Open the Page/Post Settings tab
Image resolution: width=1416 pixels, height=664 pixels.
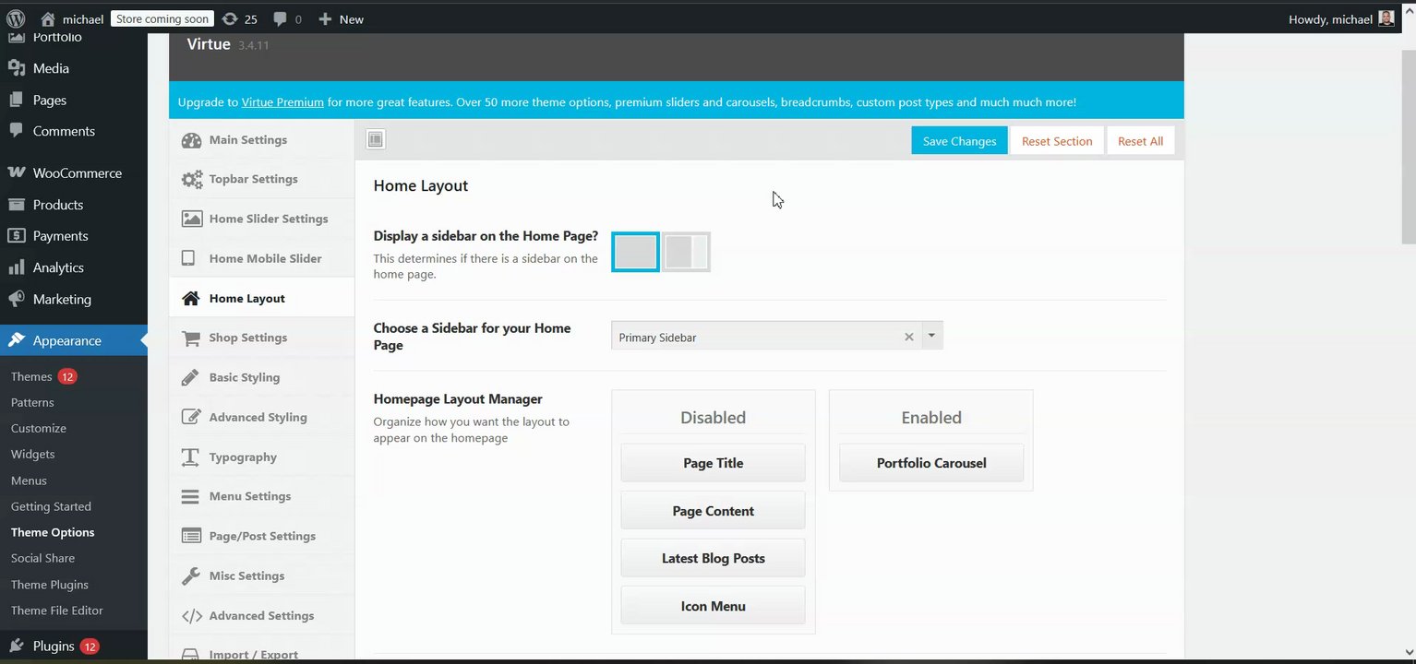coord(262,536)
